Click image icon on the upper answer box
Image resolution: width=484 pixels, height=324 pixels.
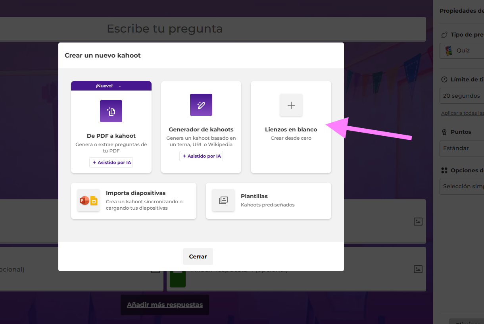pos(418,222)
